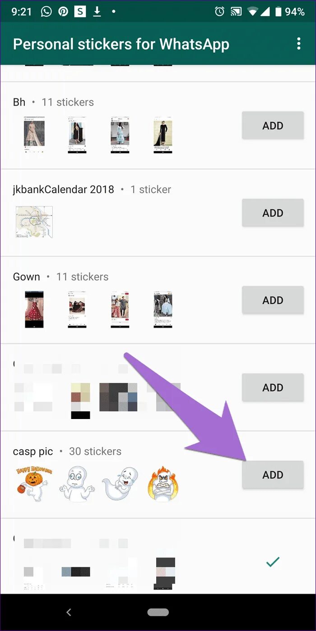The height and width of the screenshot is (631, 316).
Task: Open the casp pic pack title
Action: (33, 451)
